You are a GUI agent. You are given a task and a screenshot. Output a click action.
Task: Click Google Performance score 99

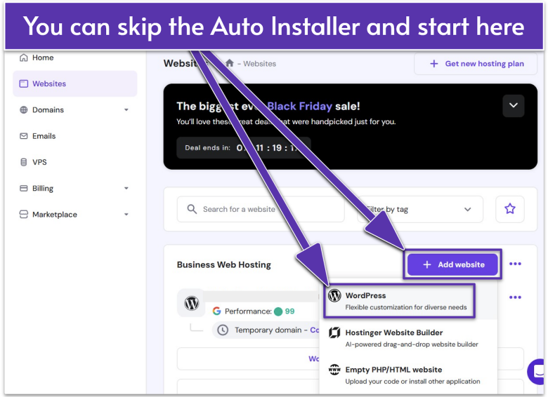(289, 311)
